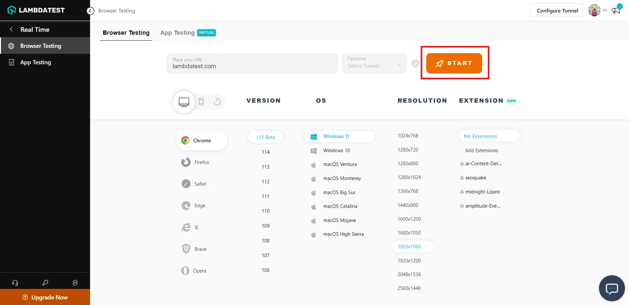Open the announcements megaphone icon
The width and height of the screenshot is (629, 305).
(x=616, y=10)
